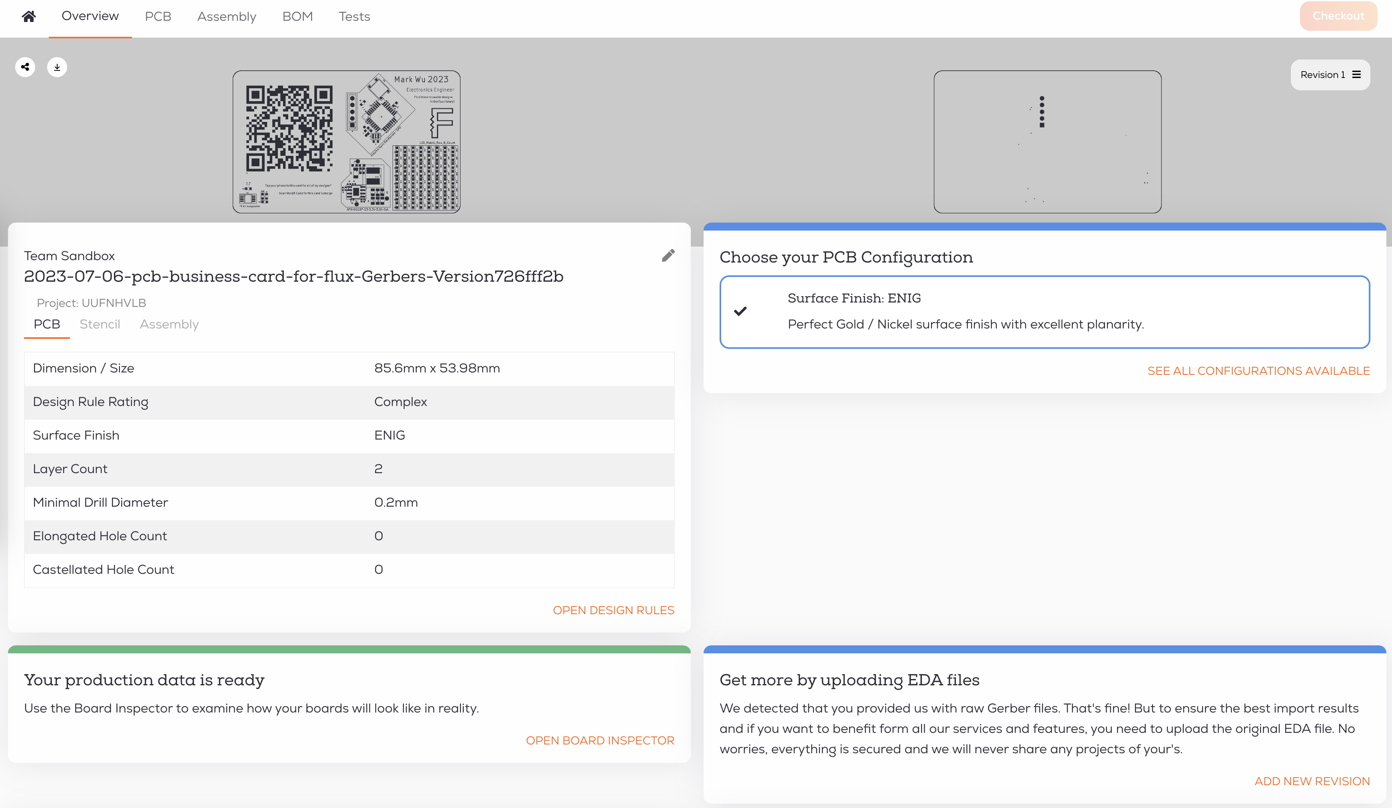The width and height of the screenshot is (1392, 808).
Task: Go to the Tests tab
Action: 354,16
